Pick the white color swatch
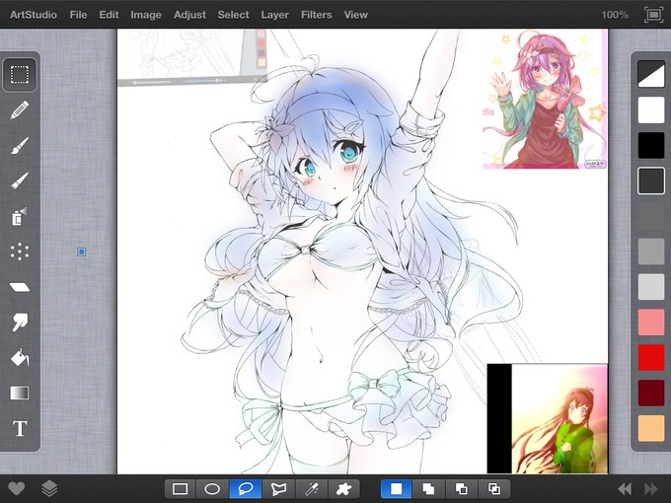The image size is (671, 503). pos(651,109)
